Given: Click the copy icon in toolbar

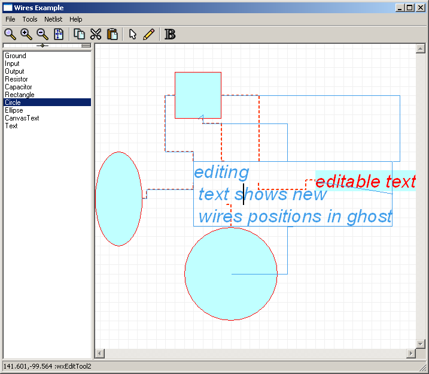Looking at the screenshot, I should click(79, 34).
